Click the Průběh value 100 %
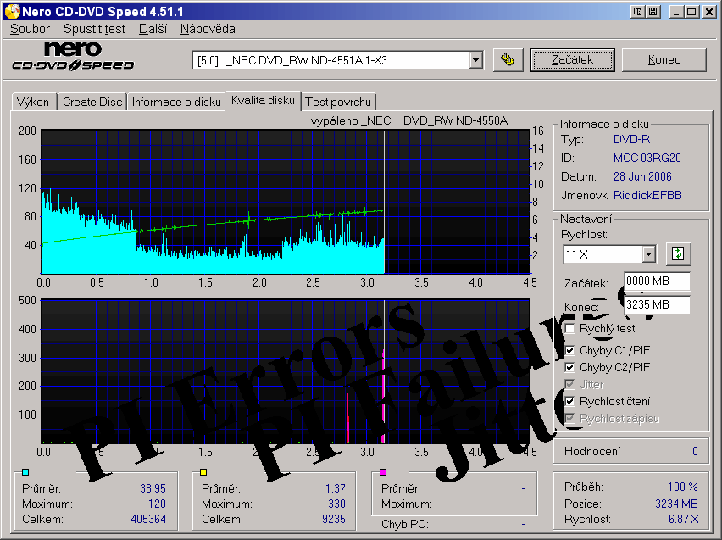The width and height of the screenshot is (722, 540). (x=683, y=487)
